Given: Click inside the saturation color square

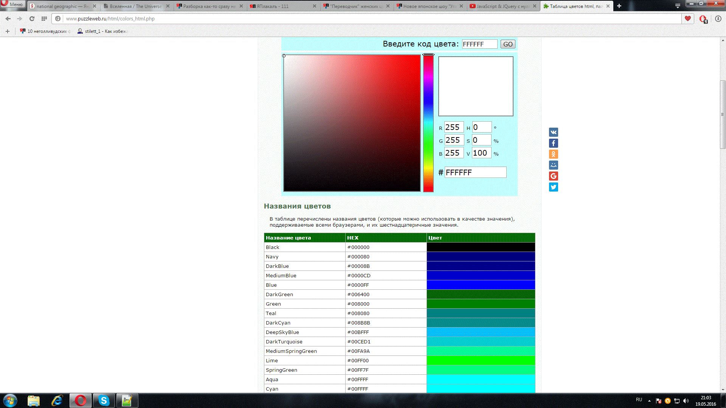Looking at the screenshot, I should click(352, 123).
